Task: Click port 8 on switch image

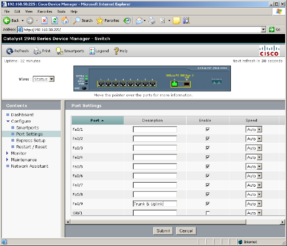Action: click(x=153, y=84)
